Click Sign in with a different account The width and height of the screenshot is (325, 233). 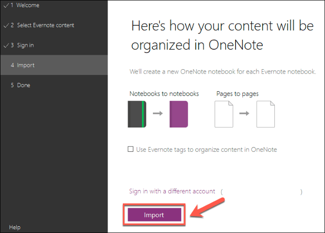(x=172, y=191)
